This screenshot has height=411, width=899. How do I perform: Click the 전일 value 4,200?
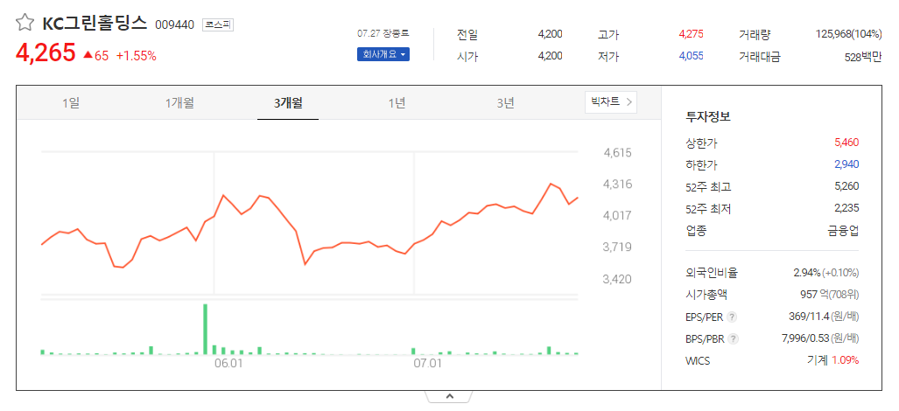(x=551, y=34)
